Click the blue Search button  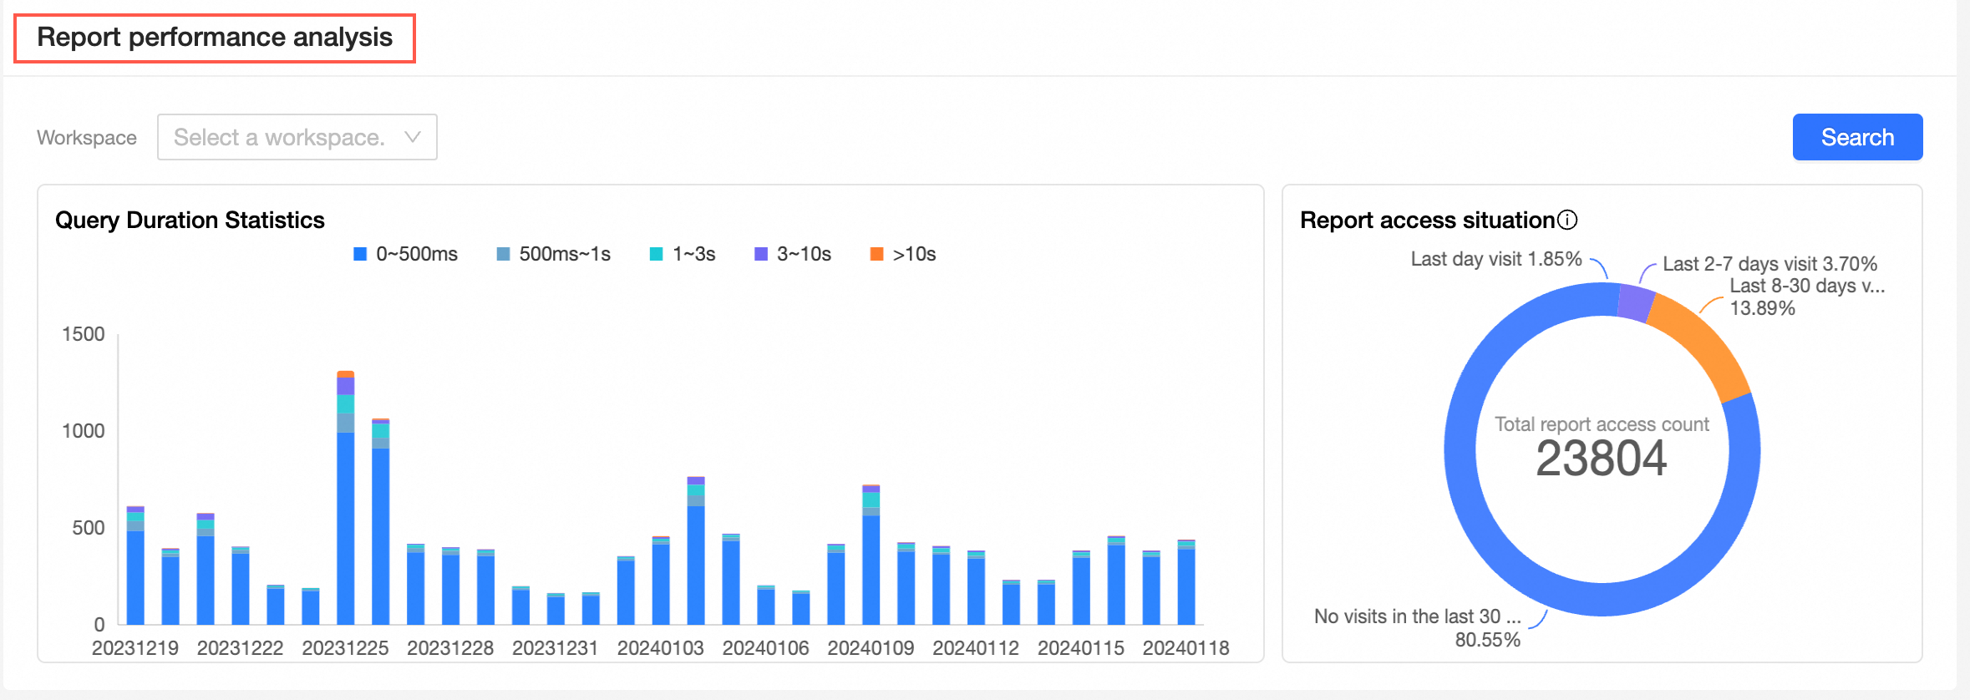click(x=1857, y=137)
